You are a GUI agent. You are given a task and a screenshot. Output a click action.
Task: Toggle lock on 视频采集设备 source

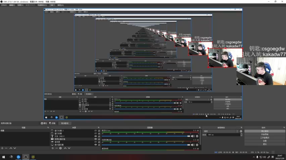(99, 139)
